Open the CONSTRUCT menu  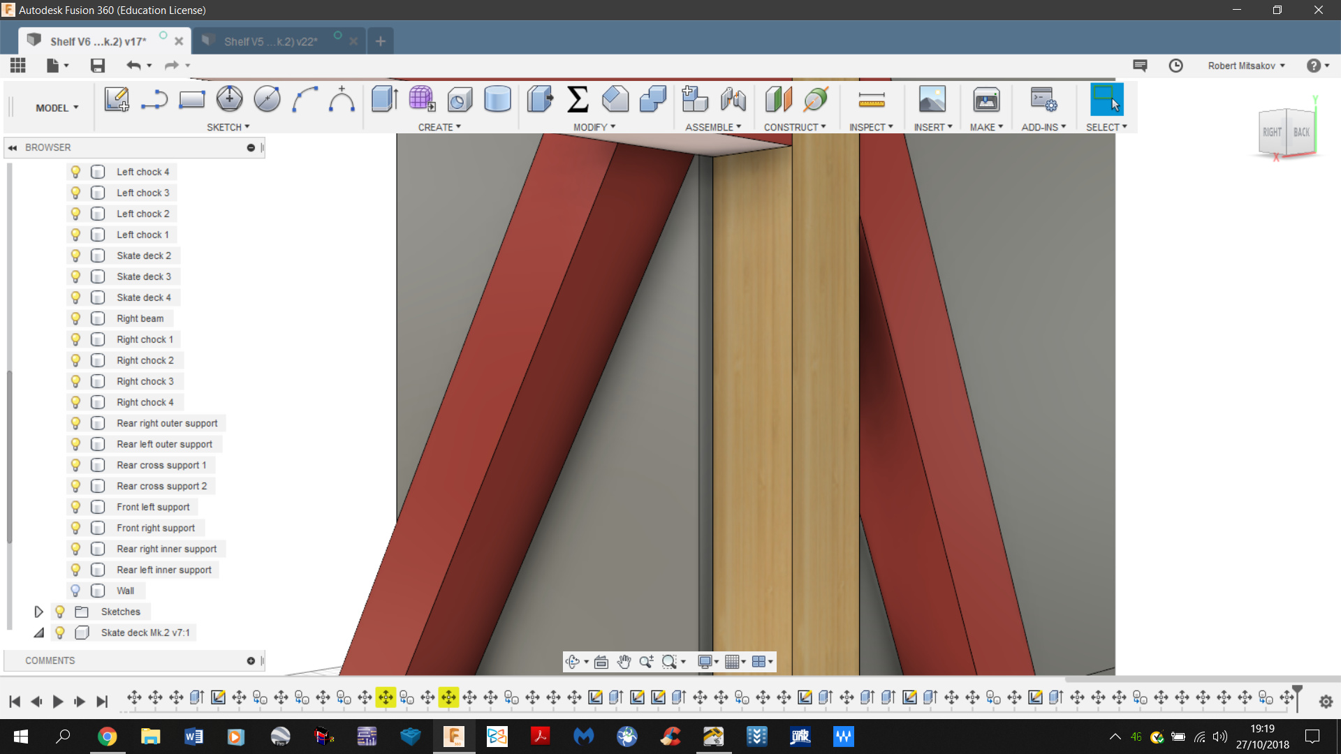tap(795, 127)
